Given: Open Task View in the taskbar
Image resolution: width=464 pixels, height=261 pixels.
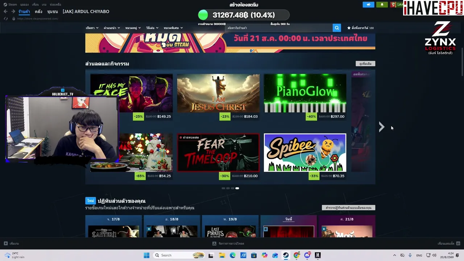Looking at the screenshot, I should (x=211, y=255).
